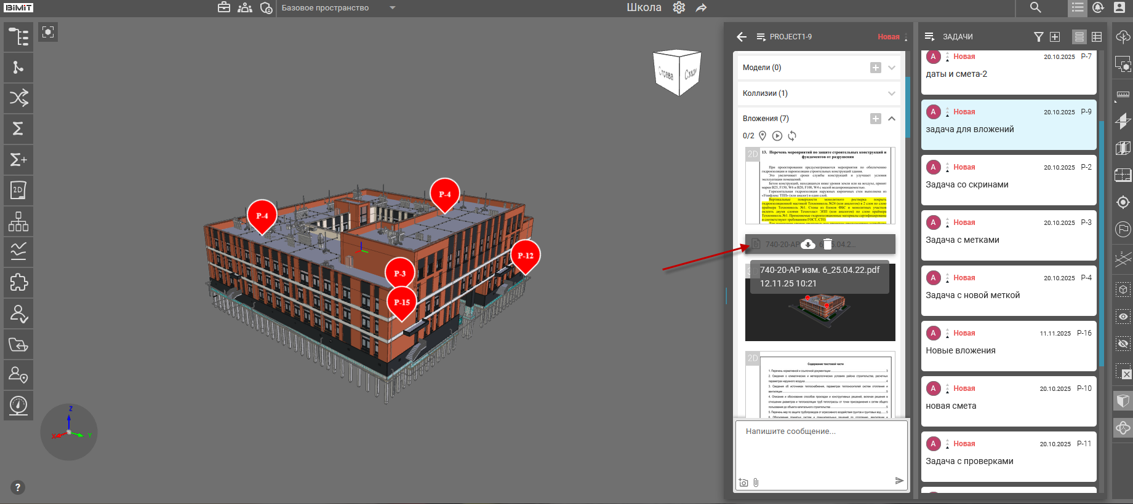This screenshot has width=1133, height=504.
Task: Expand the Коллизии (1) section
Action: [x=891, y=93]
